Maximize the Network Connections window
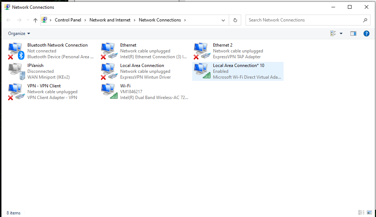 point(350,7)
